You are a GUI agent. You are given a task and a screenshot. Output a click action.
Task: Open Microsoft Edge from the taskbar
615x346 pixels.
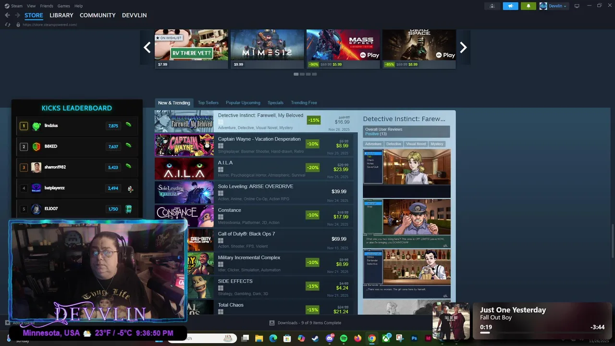click(x=273, y=338)
